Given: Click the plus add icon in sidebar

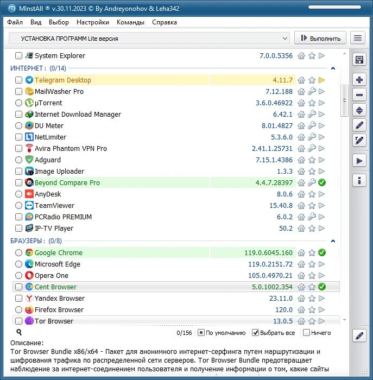Looking at the screenshot, I should 359,80.
